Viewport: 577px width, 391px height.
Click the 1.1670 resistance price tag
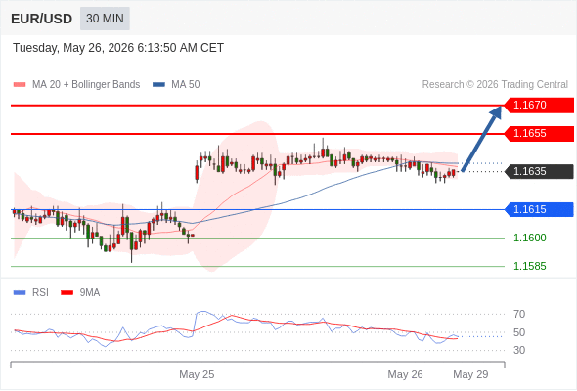[x=539, y=106]
